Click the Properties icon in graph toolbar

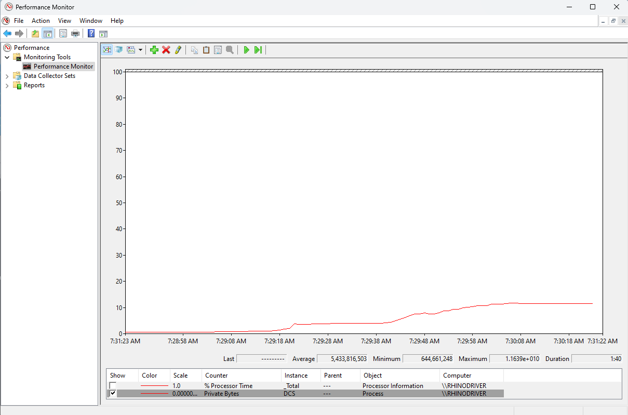pos(218,50)
